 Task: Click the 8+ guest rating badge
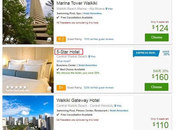61,88
